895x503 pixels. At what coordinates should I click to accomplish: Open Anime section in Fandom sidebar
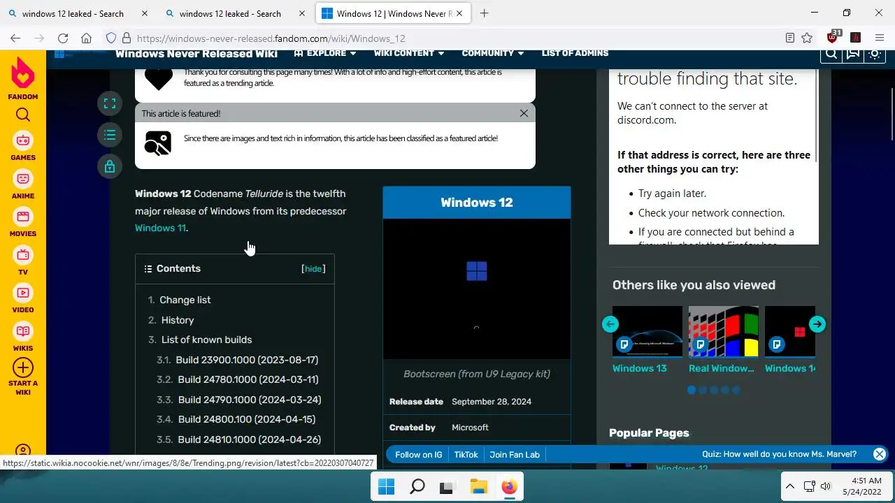pos(23,185)
